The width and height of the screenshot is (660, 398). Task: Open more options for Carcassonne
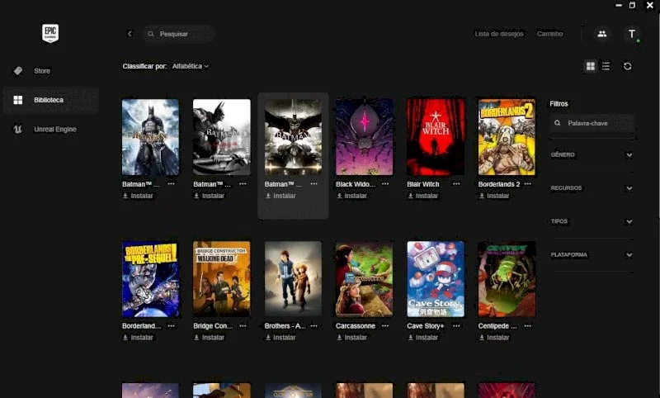(385, 325)
